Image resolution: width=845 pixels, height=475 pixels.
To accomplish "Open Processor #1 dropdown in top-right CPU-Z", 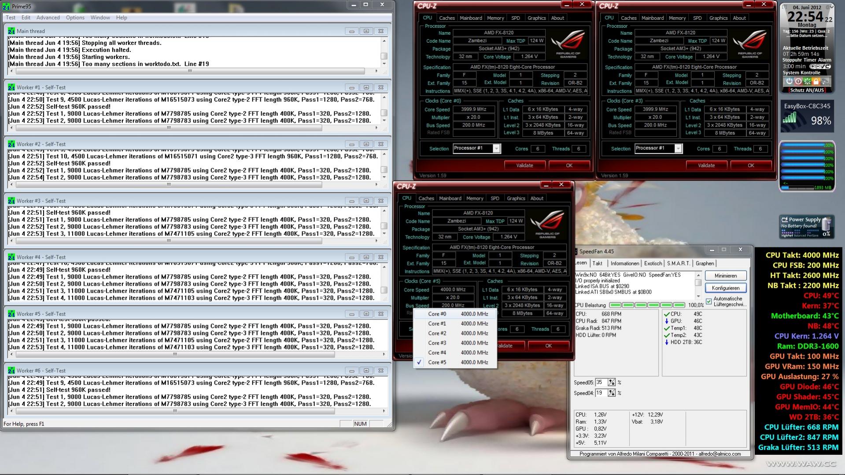I will pos(678,148).
